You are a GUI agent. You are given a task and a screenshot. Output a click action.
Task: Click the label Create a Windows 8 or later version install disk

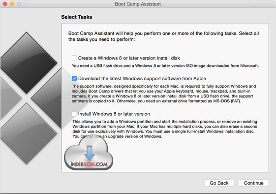129,58
